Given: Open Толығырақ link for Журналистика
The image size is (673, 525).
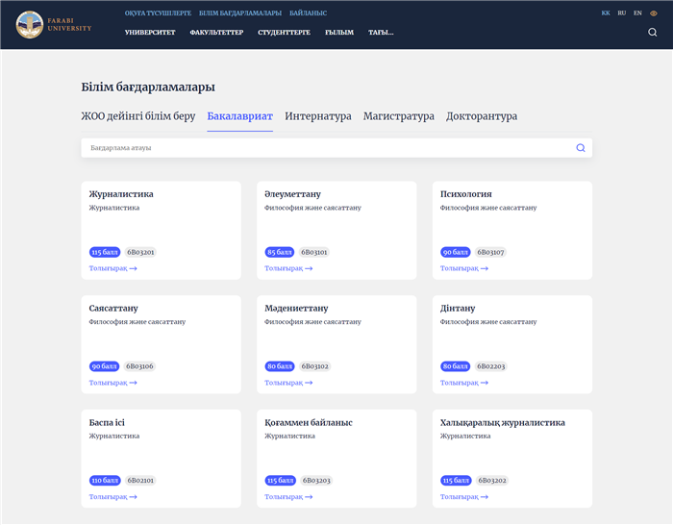Looking at the screenshot, I should (112, 268).
